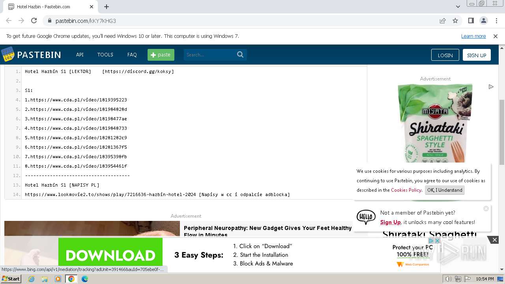
Task: Click the search magnifier icon
Action: tap(240, 55)
